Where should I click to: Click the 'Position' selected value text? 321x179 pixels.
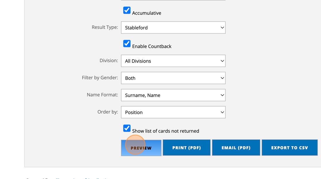134,112
